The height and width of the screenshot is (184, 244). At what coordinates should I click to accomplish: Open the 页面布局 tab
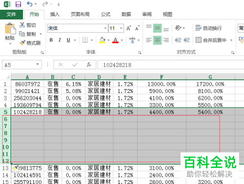[x=80, y=15]
